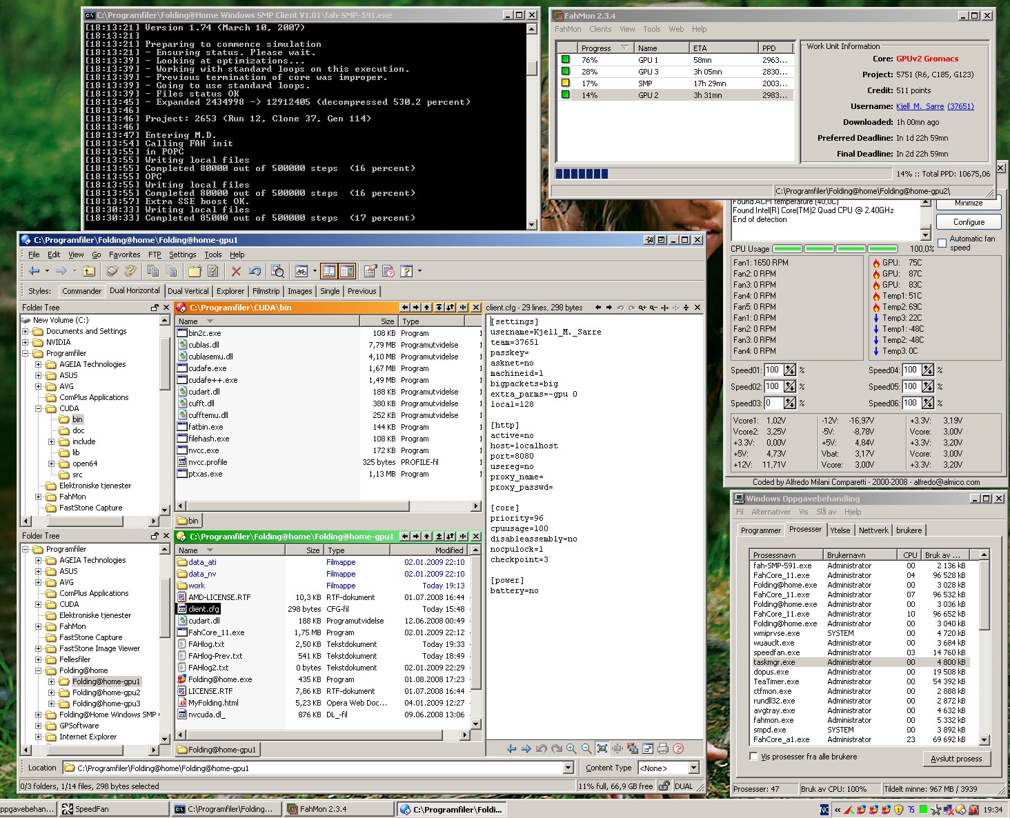The height and width of the screenshot is (818, 1010).
Task: Click the Print icon in viewer toolbar
Action: click(663, 748)
